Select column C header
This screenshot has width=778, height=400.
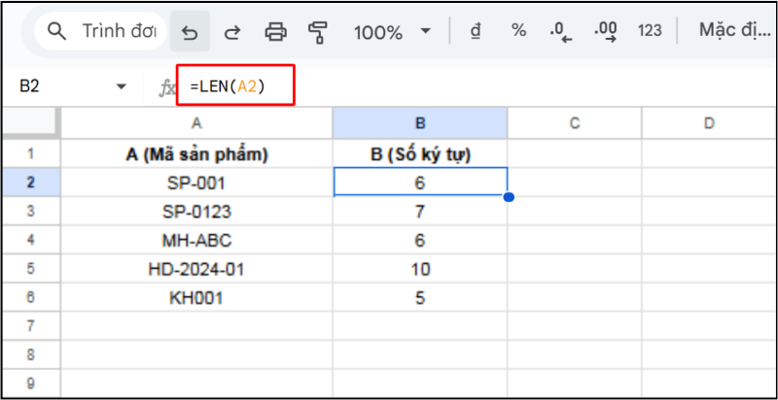click(x=575, y=122)
